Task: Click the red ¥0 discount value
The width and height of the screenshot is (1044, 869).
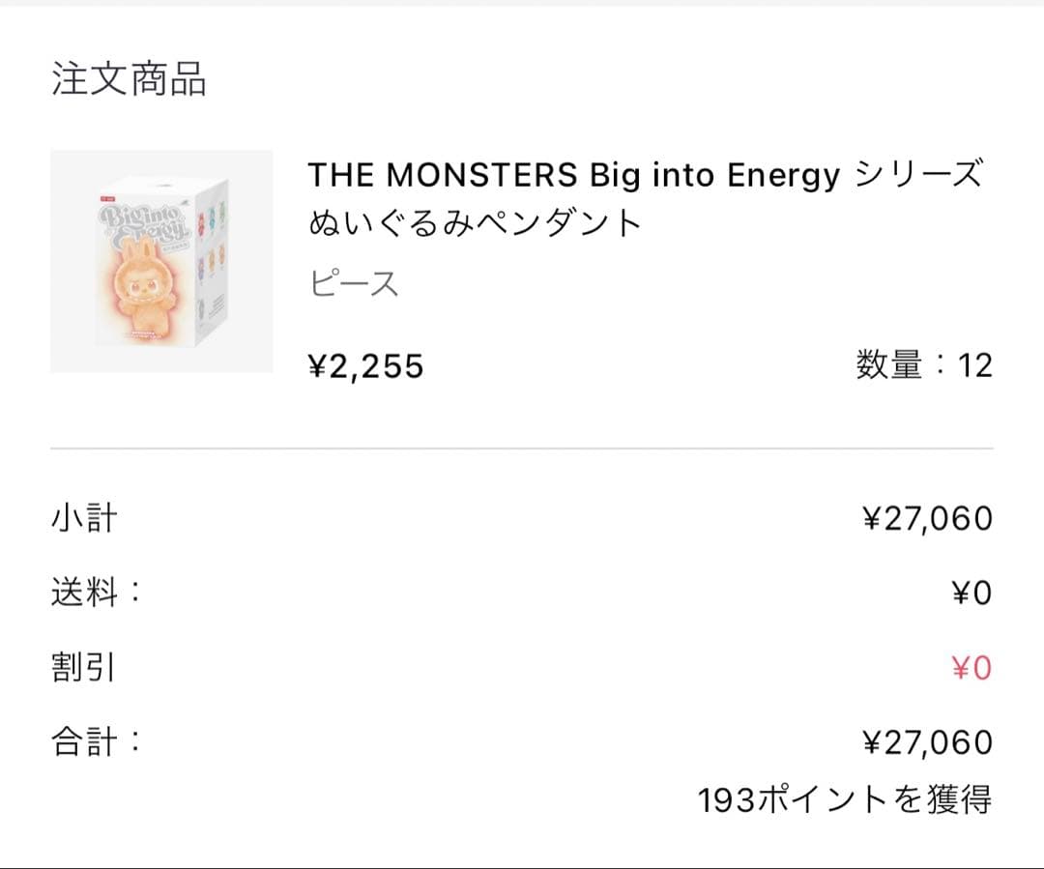Action: [x=971, y=668]
